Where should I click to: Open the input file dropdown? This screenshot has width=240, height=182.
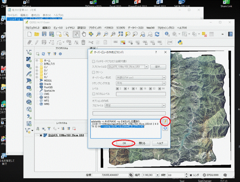pyautogui.click(x=147, y=67)
